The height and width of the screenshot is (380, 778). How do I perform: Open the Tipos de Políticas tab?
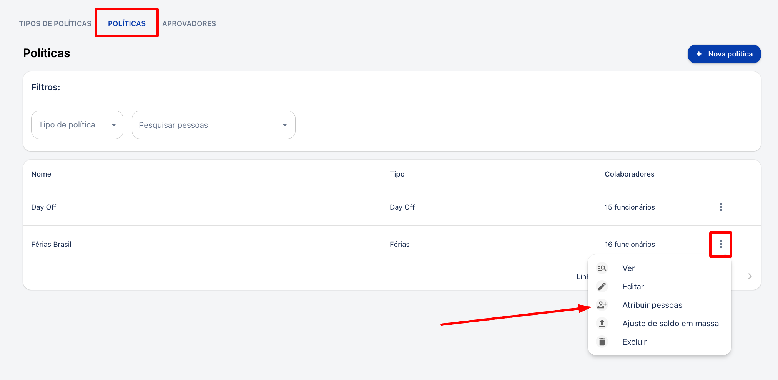(55, 24)
